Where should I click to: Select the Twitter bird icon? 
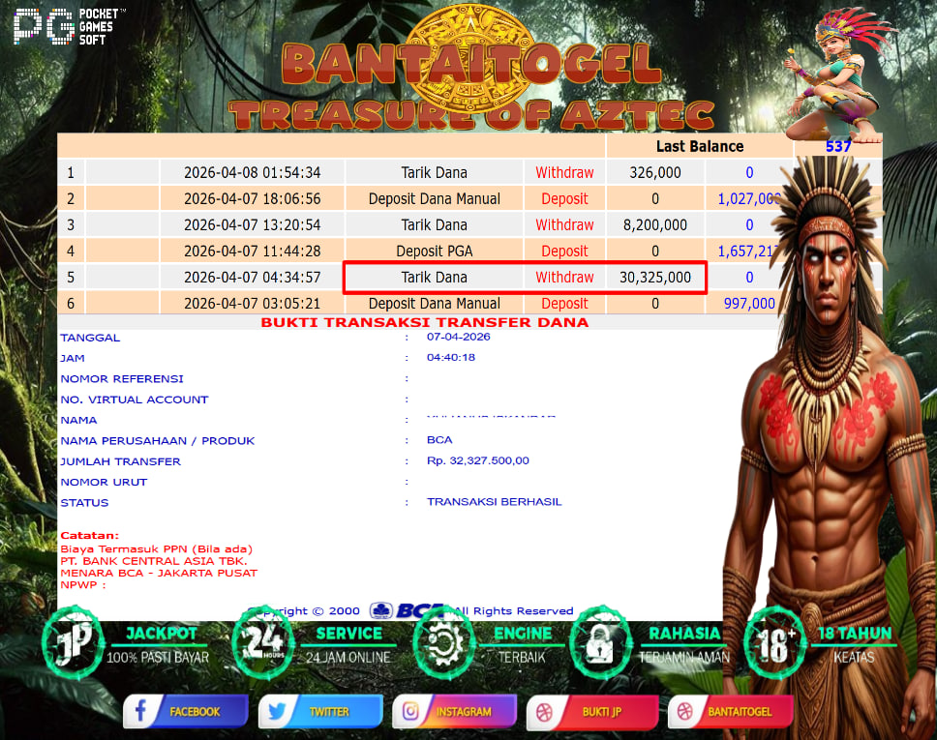tap(276, 712)
